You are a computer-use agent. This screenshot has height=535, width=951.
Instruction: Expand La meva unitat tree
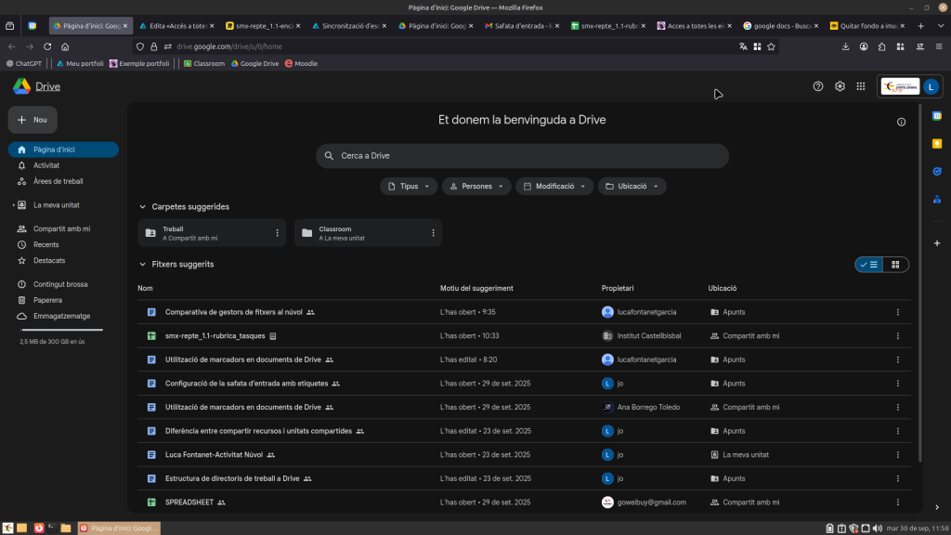coord(14,205)
